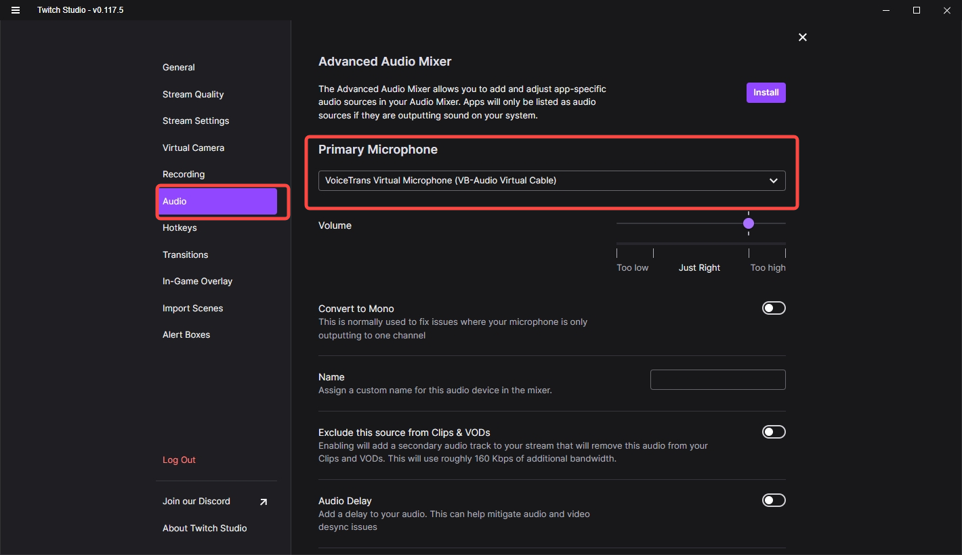
Task: Open About Twitch Studio
Action: [x=205, y=529]
